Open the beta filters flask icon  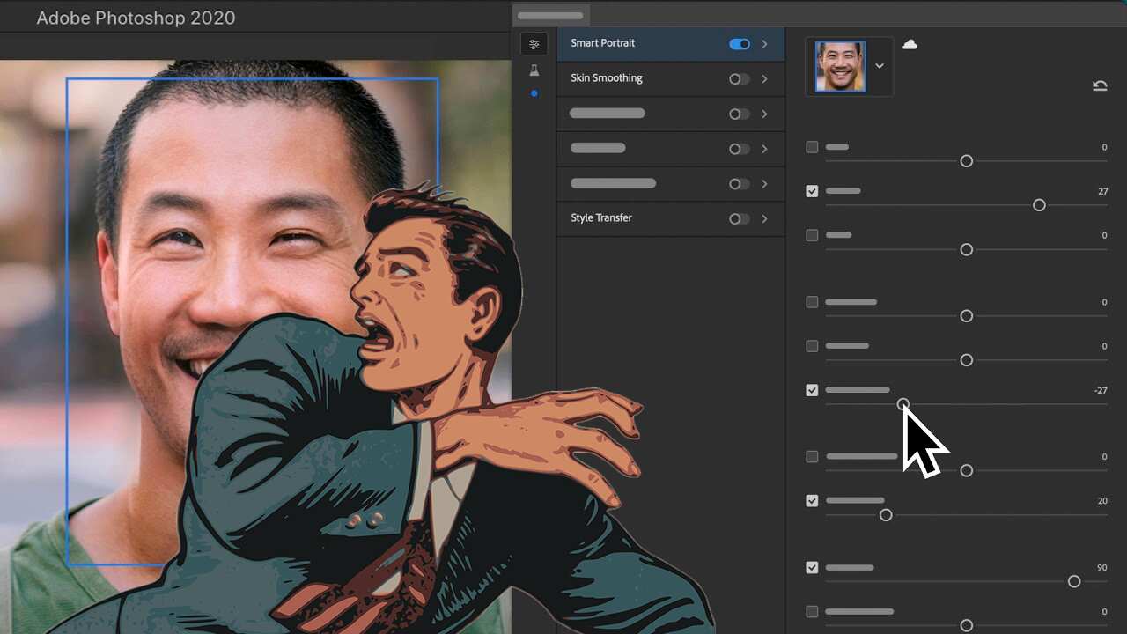coord(534,69)
